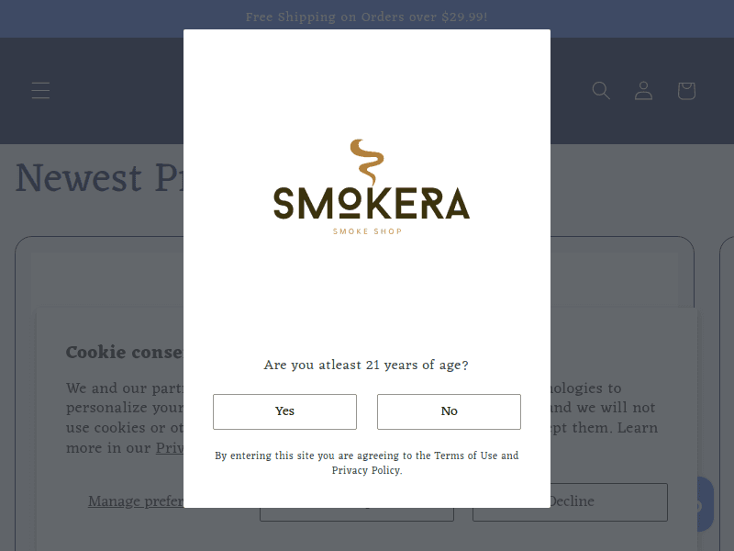Confirm age by clicking Yes
The width and height of the screenshot is (734, 551).
point(284,411)
